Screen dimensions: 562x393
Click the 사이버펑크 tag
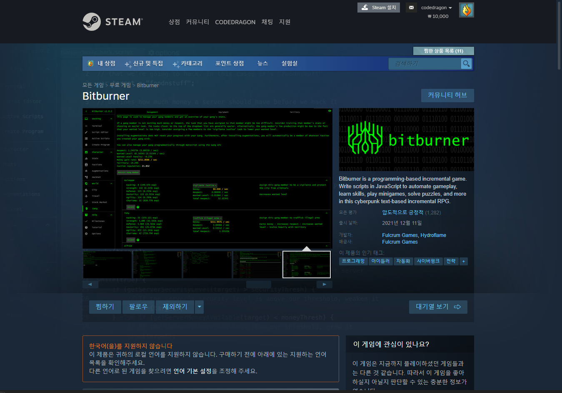point(428,261)
